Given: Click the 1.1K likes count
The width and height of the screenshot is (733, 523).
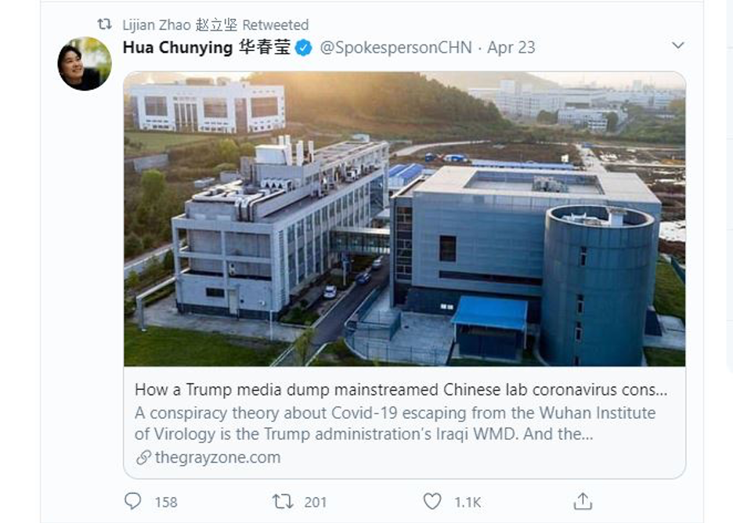Looking at the screenshot, I should 468,503.
